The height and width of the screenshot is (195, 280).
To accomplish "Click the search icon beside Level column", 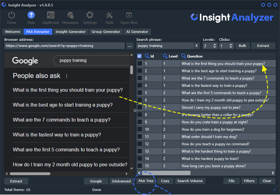I will pyautogui.click(x=165, y=56).
